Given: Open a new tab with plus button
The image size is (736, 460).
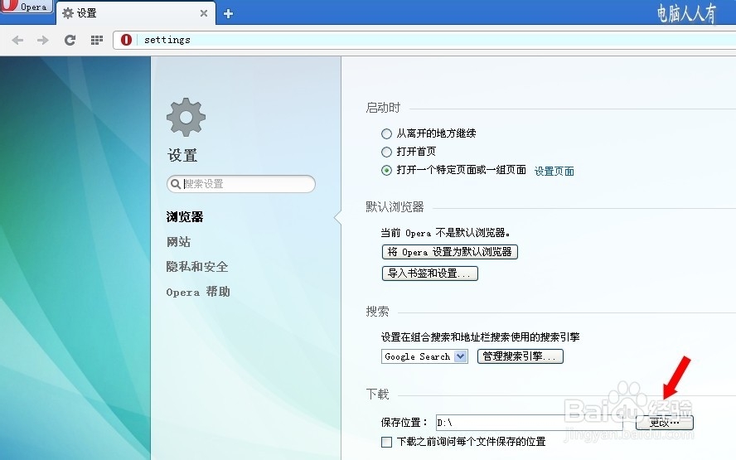Looking at the screenshot, I should coord(228,13).
